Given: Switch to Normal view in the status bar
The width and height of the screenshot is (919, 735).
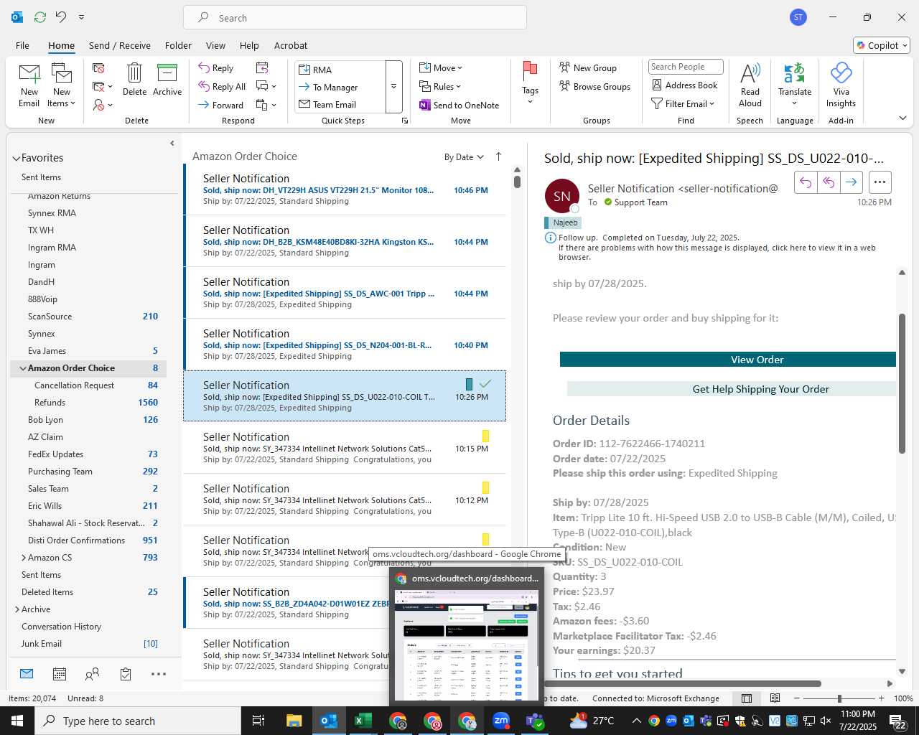Looking at the screenshot, I should point(747,698).
